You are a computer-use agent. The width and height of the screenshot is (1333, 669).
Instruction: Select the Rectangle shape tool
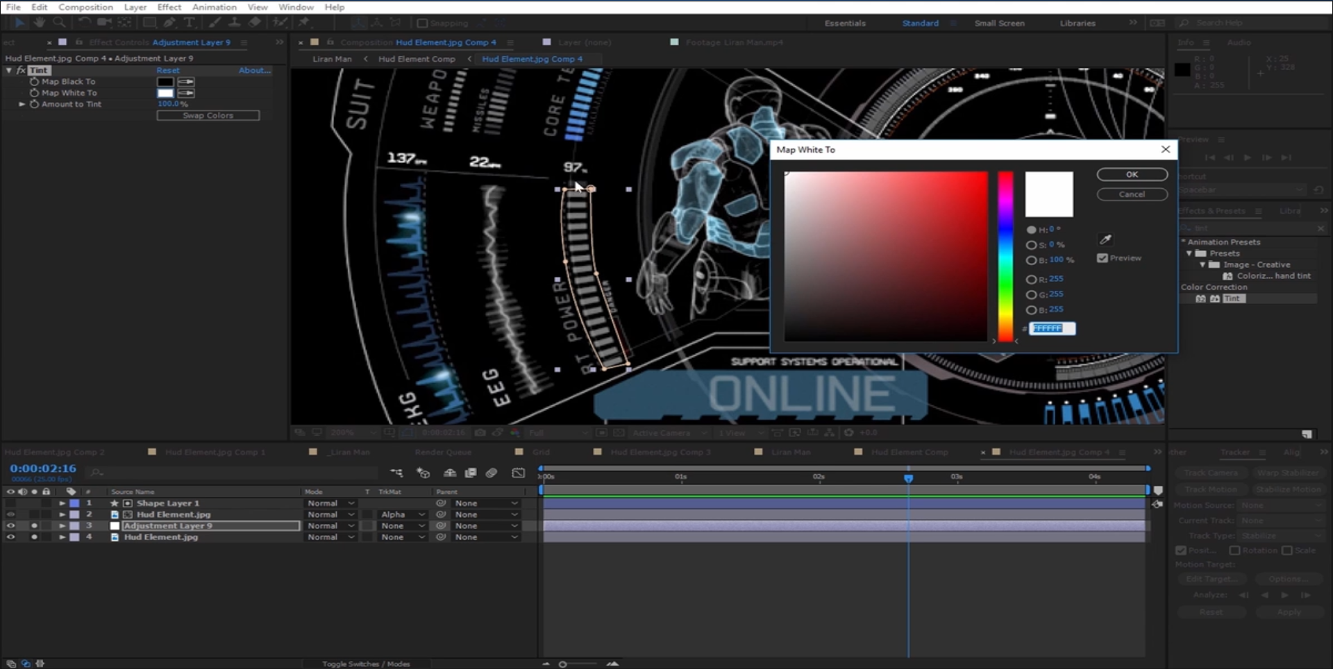149,23
